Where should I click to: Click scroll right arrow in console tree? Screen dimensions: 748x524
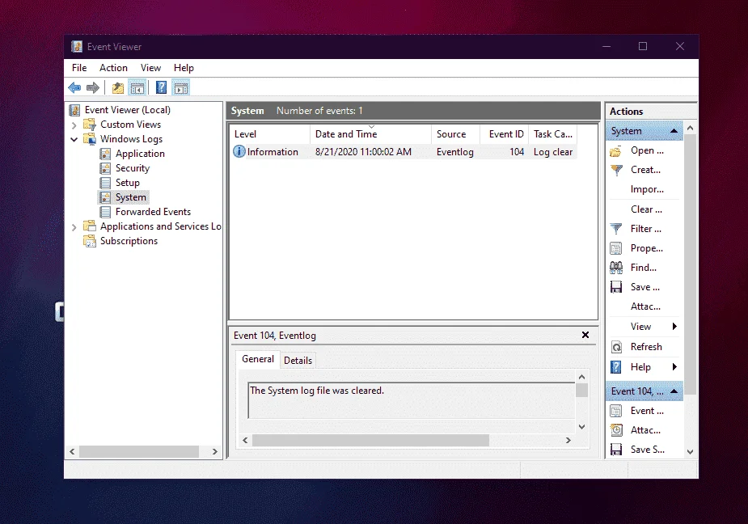coord(214,451)
